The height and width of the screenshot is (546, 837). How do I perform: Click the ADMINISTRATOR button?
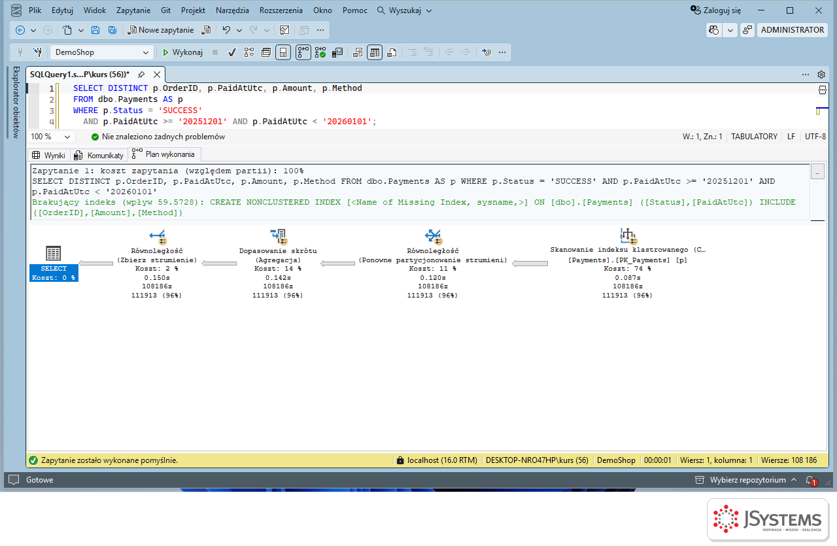(x=793, y=30)
